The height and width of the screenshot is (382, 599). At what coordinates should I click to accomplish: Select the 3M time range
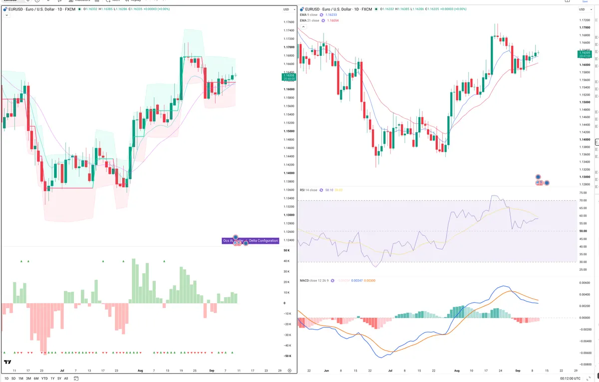[x=29, y=379]
